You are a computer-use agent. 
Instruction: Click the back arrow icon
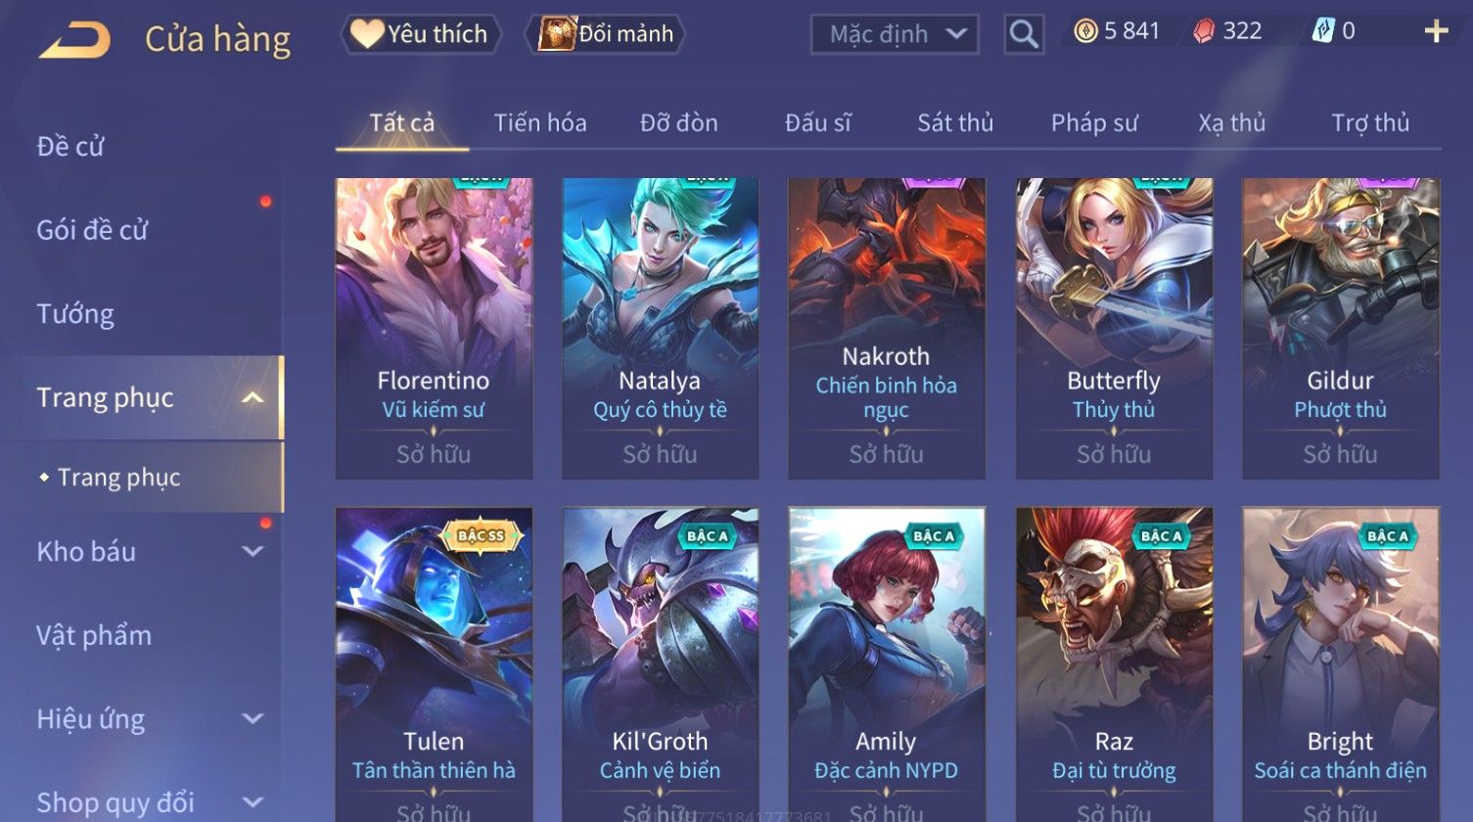tap(74, 40)
